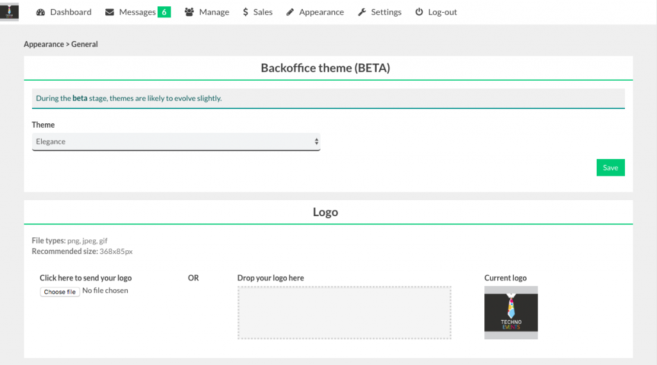Click the Drop your logo here zone

345,312
